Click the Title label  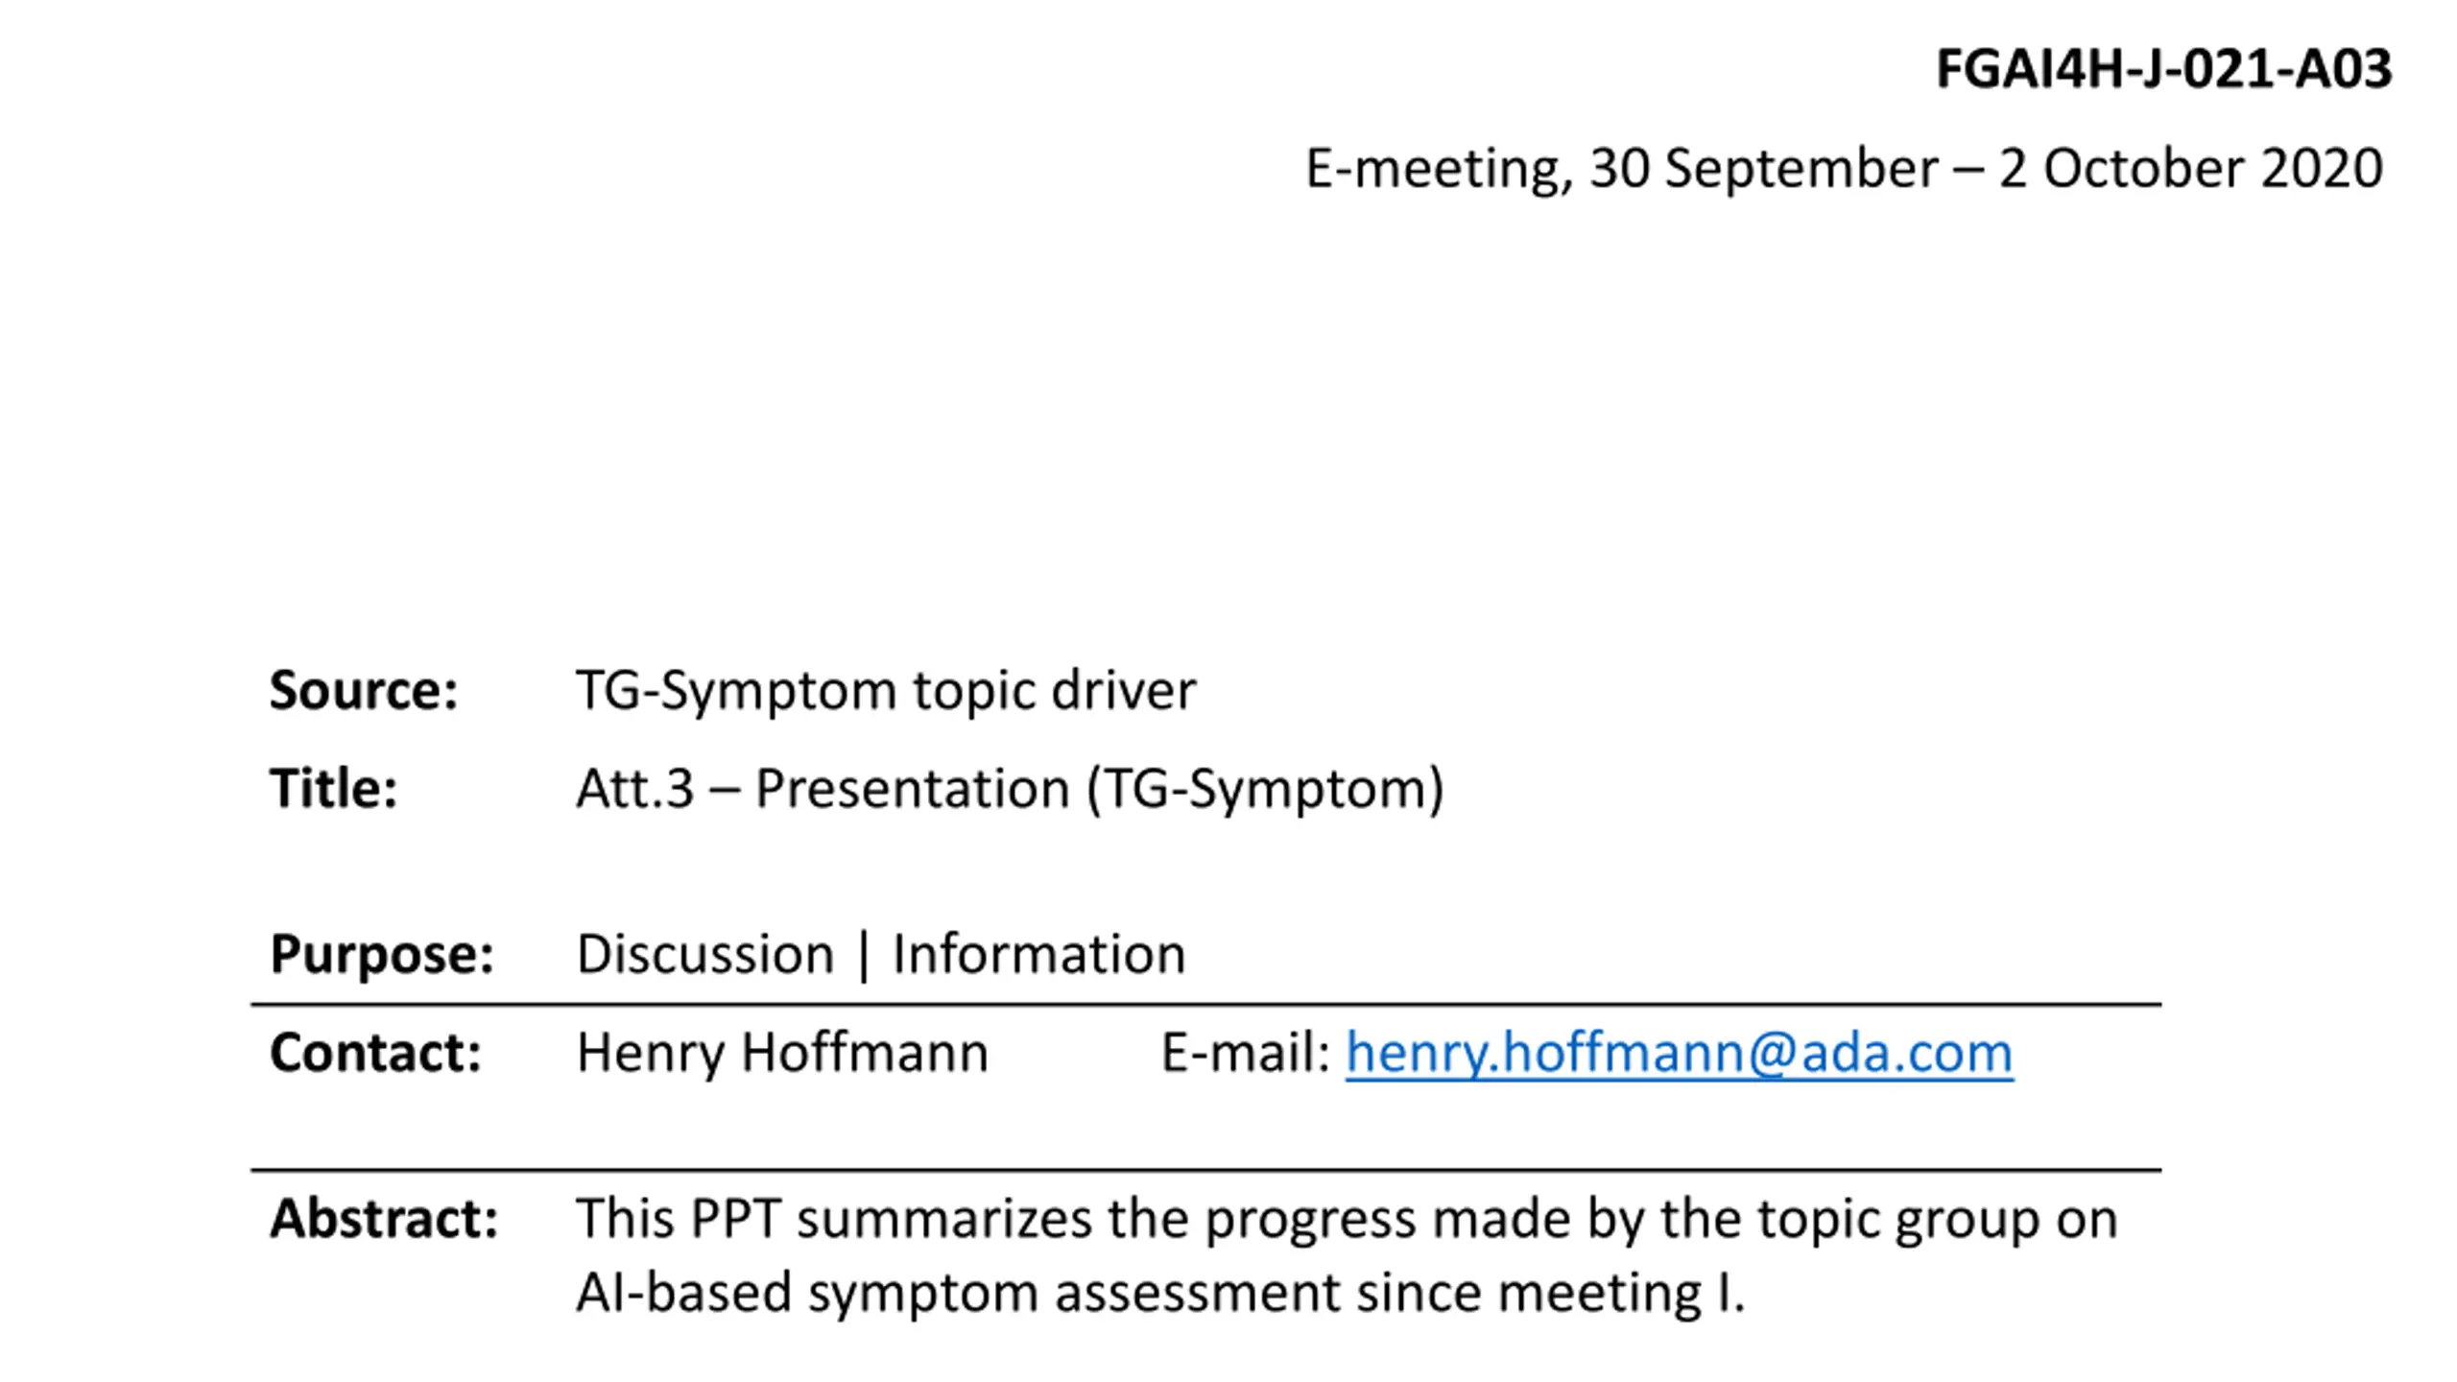pyautogui.click(x=333, y=789)
